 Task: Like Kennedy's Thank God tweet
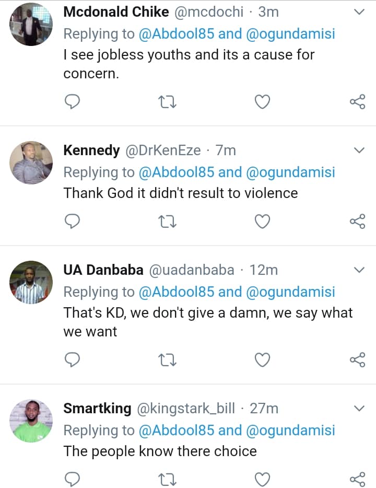tap(262, 222)
